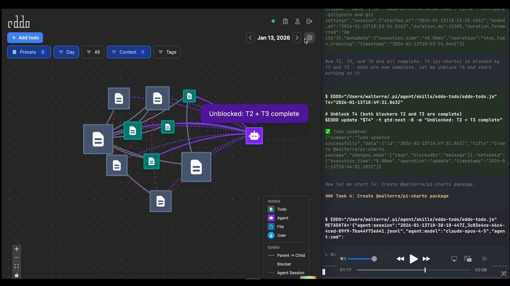
Task: Open the user profile icon
Action: [x=297, y=21]
